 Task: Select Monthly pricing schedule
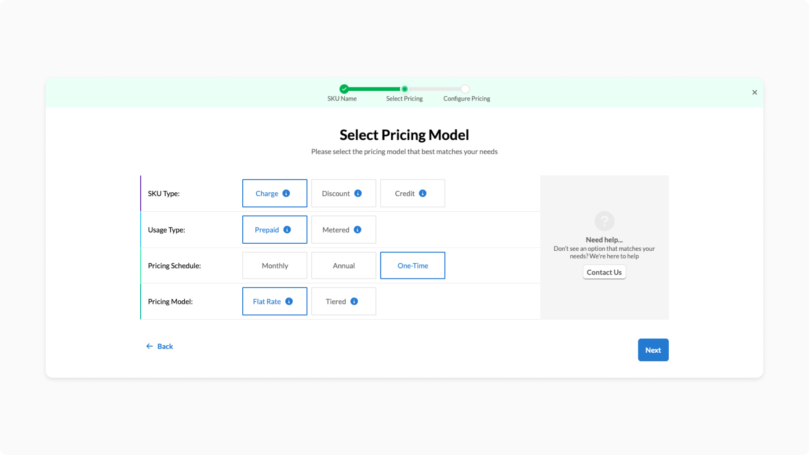click(x=275, y=266)
